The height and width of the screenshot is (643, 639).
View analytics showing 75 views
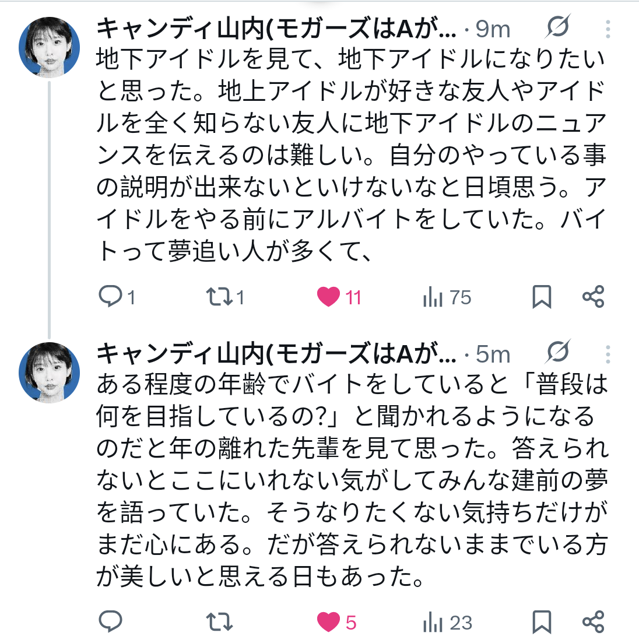pyautogui.click(x=447, y=297)
